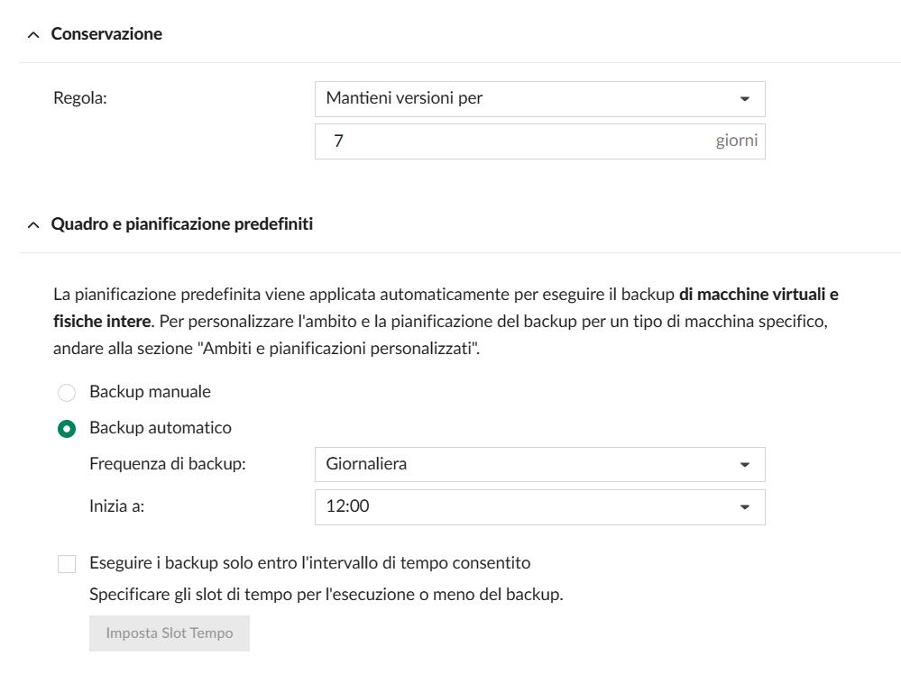The width and height of the screenshot is (901, 683).
Task: Select the Backup manuale radio button
Action: 67,393
